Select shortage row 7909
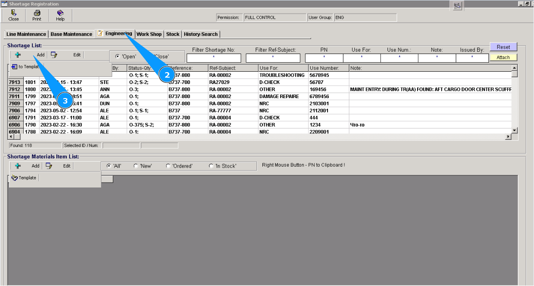 (260, 104)
